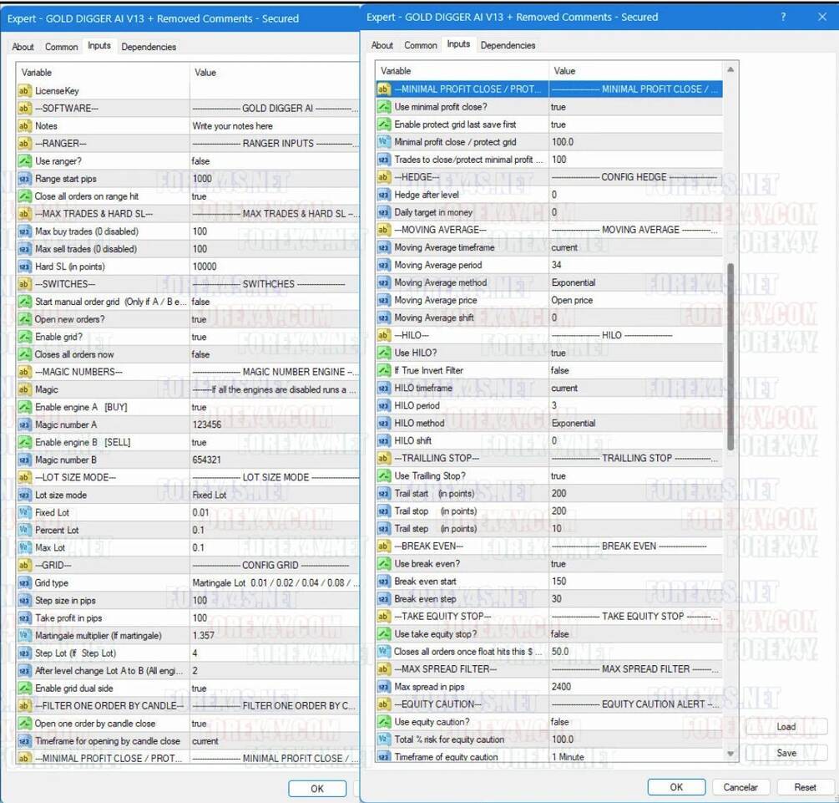Toggle the If True Invert Filter value
The width and height of the screenshot is (839, 803).
(635, 370)
